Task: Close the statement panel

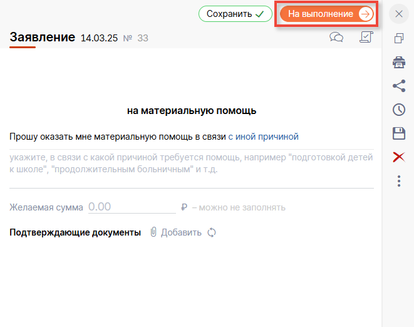Action: click(398, 13)
